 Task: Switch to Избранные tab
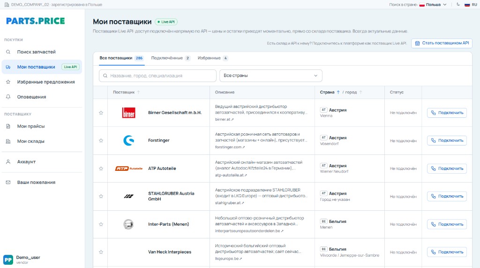tap(213, 58)
